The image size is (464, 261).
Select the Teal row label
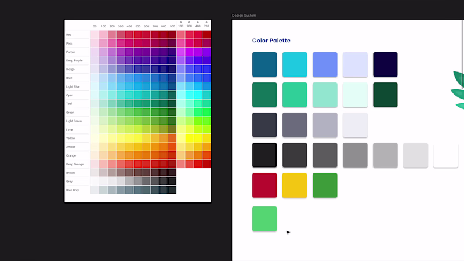coord(69,104)
